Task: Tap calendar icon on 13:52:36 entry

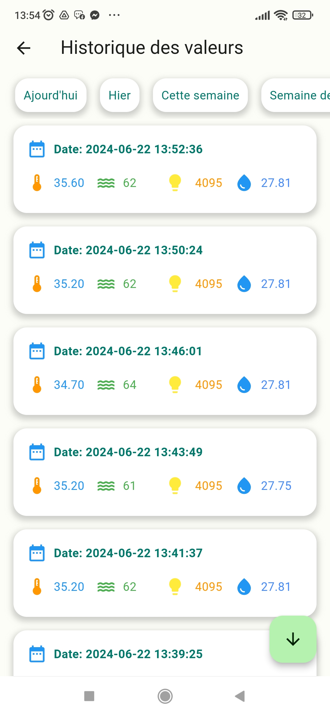Action: pos(37,149)
